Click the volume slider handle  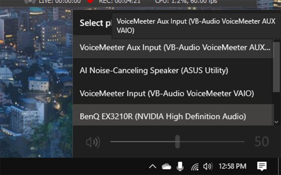coord(177,142)
